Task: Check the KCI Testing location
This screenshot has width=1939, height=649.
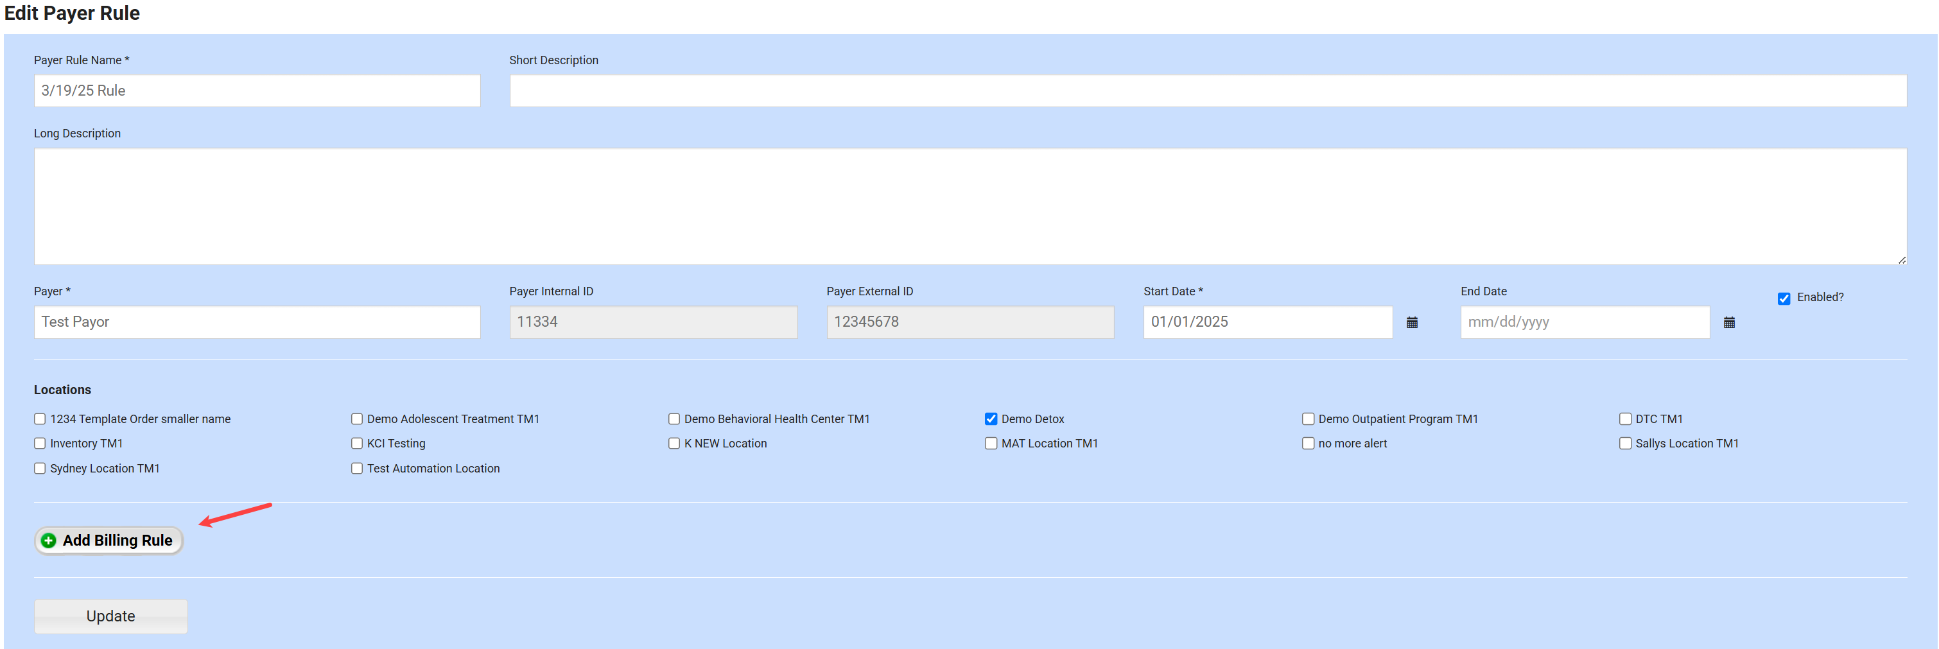Action: [x=357, y=444]
